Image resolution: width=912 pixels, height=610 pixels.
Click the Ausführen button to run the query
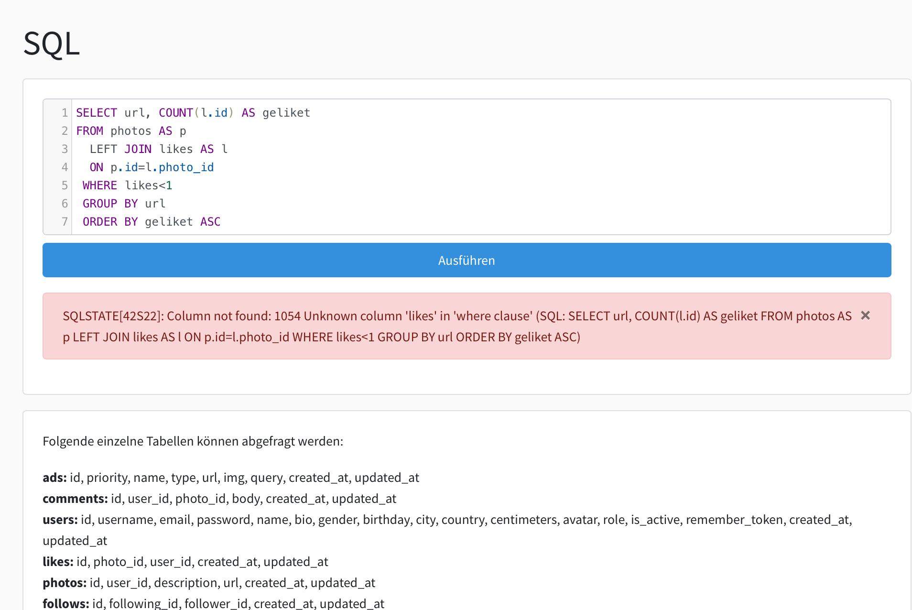(x=467, y=260)
